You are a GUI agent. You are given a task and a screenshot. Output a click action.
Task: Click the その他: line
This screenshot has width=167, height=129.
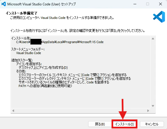click(x=21, y=71)
